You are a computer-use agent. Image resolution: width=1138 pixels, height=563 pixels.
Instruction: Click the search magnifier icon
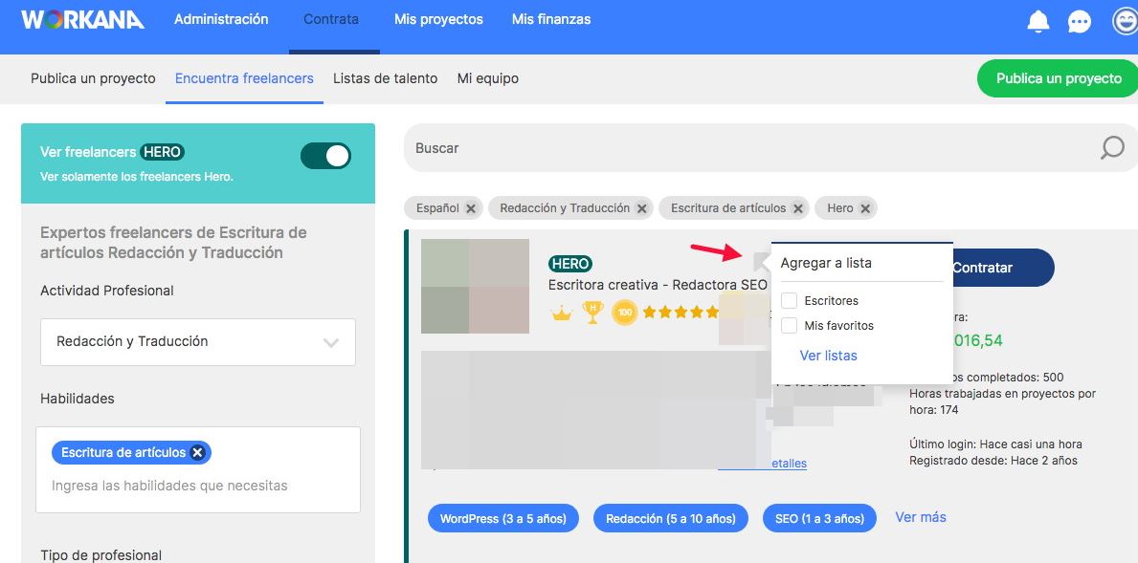[x=1112, y=148]
